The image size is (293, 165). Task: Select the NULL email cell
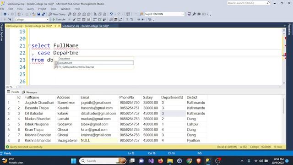(99, 141)
